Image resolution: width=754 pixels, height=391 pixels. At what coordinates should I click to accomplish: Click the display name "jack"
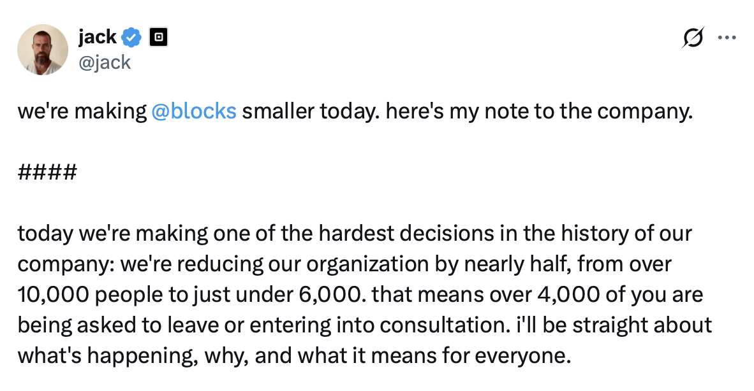tap(97, 38)
